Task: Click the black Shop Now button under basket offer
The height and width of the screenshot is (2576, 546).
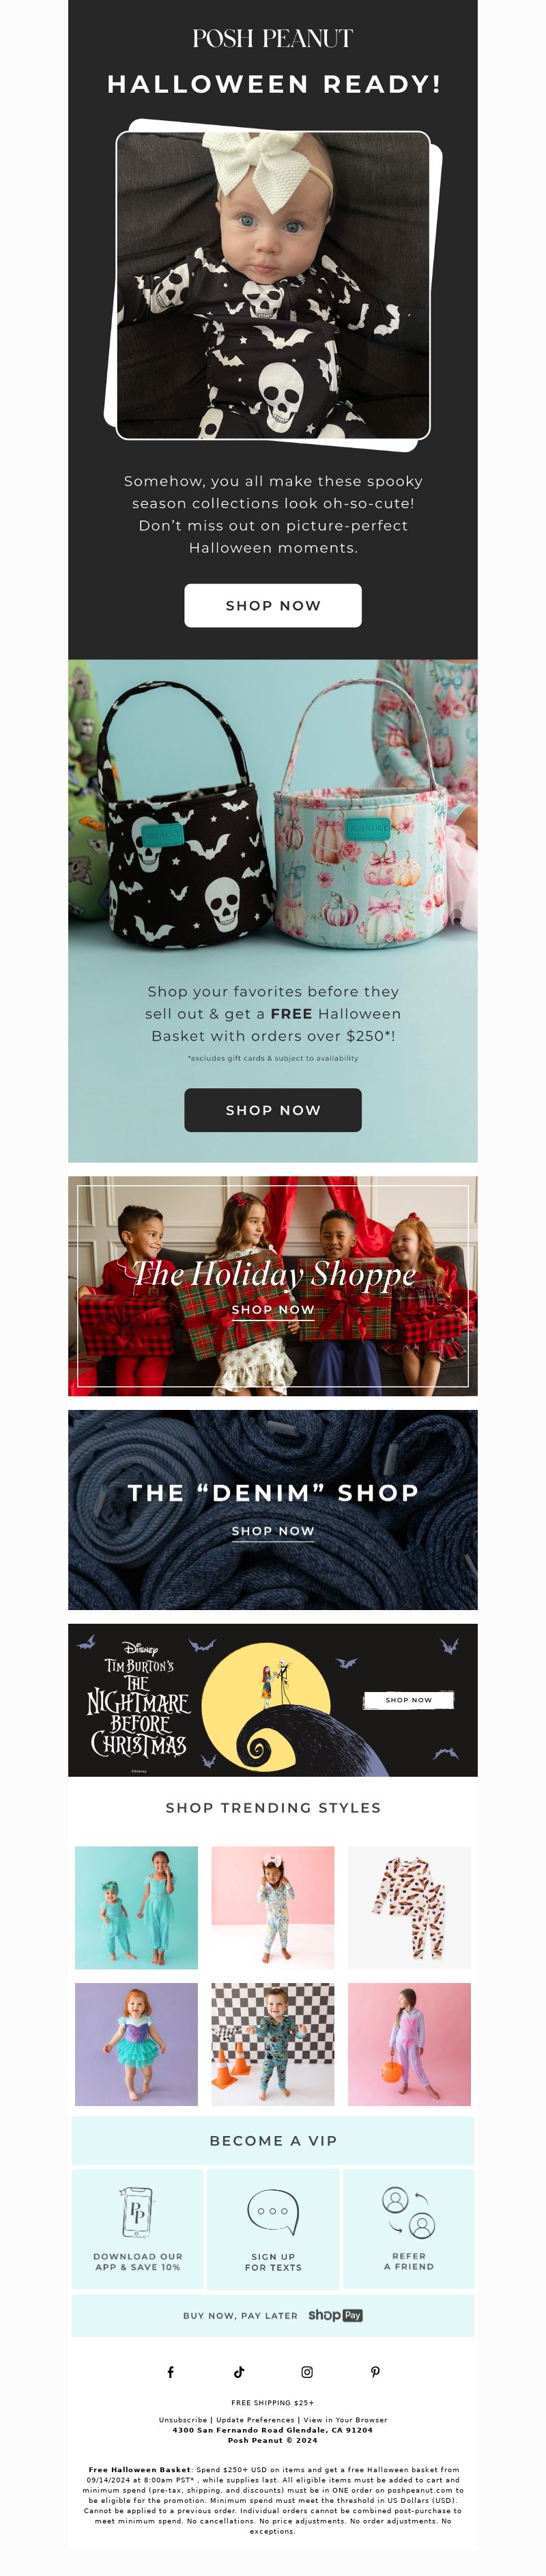Action: 273,1110
